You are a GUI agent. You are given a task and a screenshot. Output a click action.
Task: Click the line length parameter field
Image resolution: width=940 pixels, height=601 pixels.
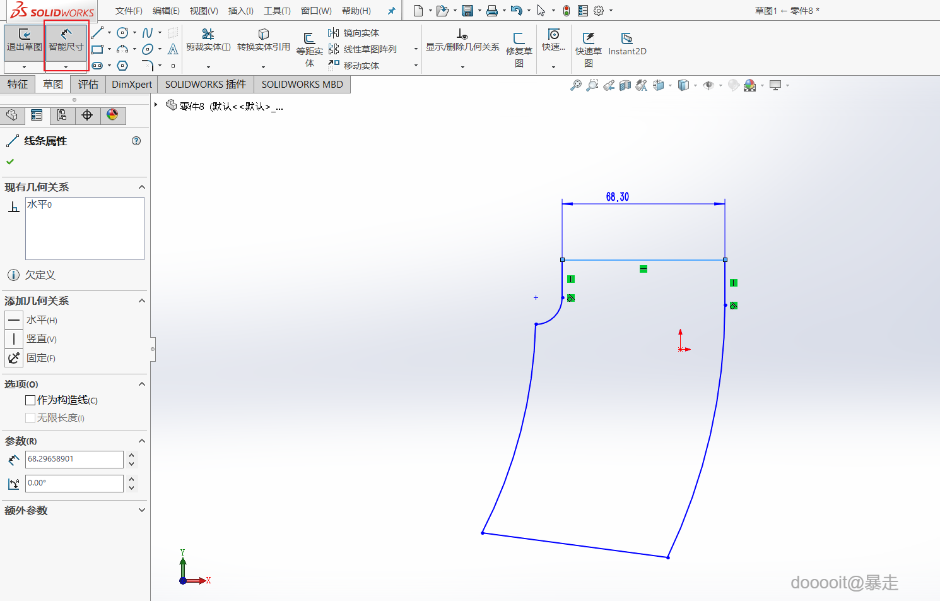[x=74, y=460]
